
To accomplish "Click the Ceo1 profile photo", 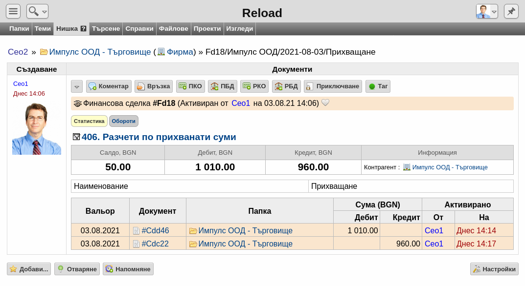I will pyautogui.click(x=37, y=129).
